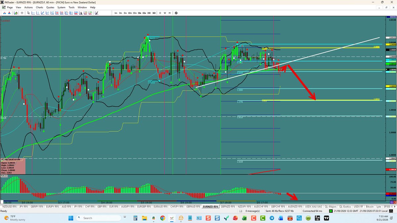Switch to the EURJPY RF6 tab
This screenshot has height=223, width=397.
(x=53, y=206)
